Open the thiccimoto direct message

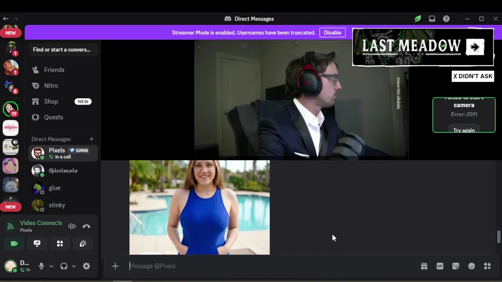click(x=63, y=171)
